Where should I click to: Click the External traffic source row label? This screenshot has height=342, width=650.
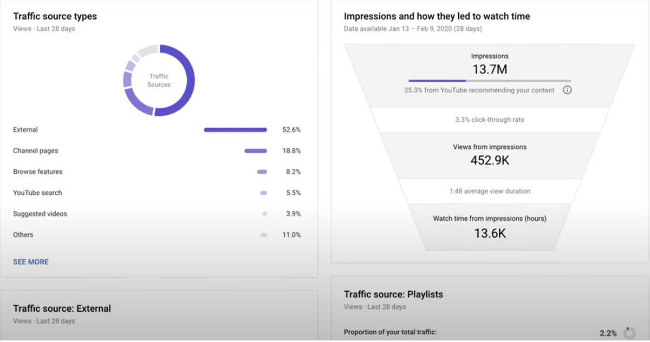(25, 129)
